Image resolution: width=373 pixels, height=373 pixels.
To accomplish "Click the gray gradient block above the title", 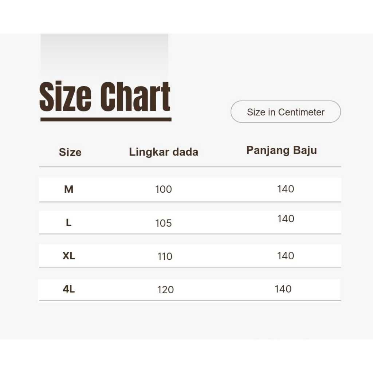I will 104,55.
